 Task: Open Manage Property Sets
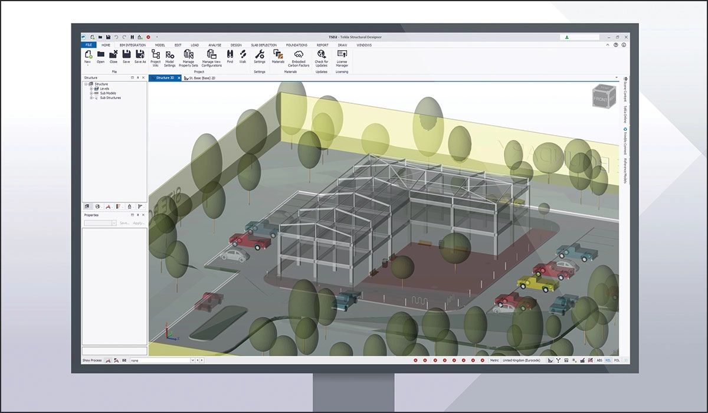189,56
